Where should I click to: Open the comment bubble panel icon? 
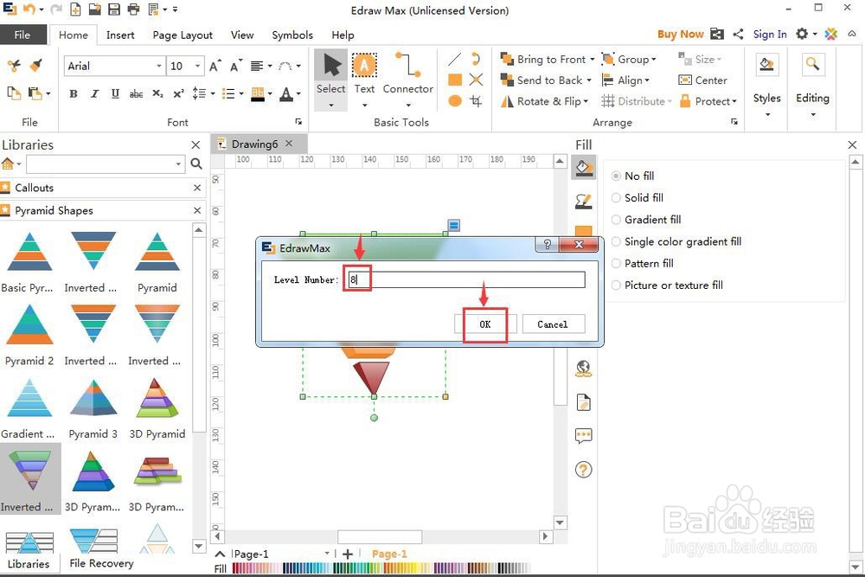pos(583,436)
